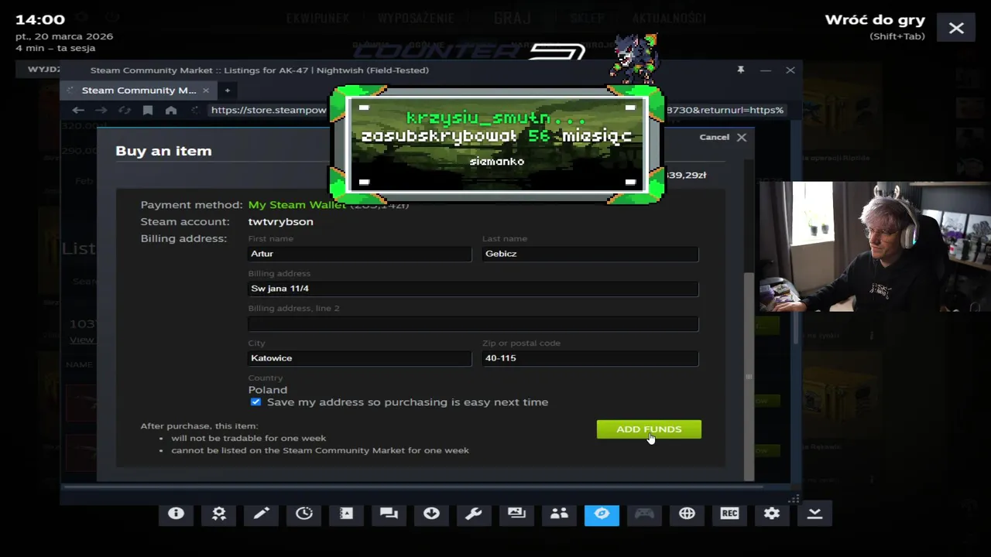
Task: Focus the Billing address field
Action: point(473,289)
